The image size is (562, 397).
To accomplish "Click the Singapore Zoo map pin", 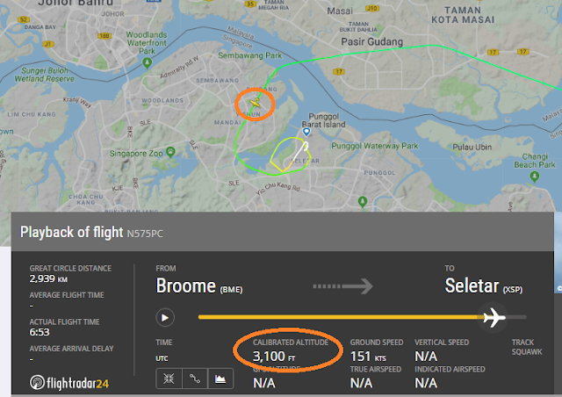I will click(x=171, y=152).
